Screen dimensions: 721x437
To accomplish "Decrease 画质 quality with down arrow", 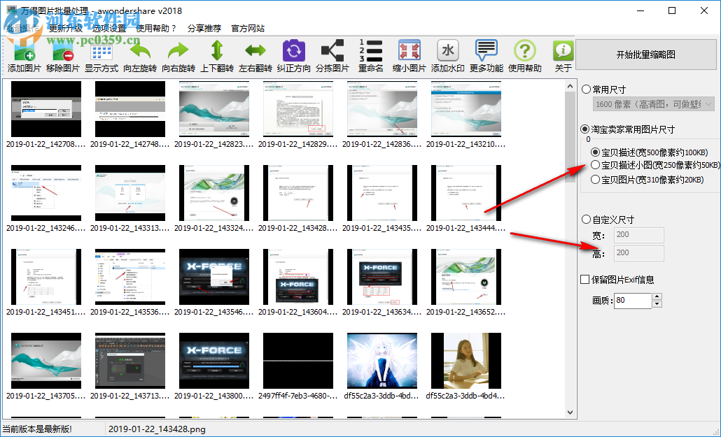I will (657, 304).
